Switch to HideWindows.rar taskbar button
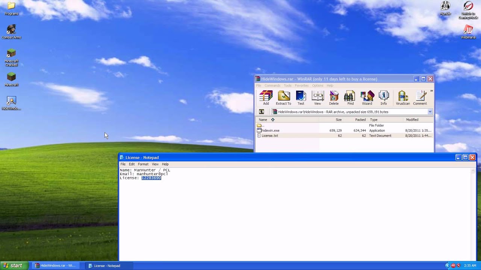Image resolution: width=481 pixels, height=270 pixels. click(56, 265)
